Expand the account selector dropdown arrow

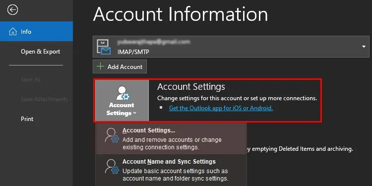click(364, 47)
